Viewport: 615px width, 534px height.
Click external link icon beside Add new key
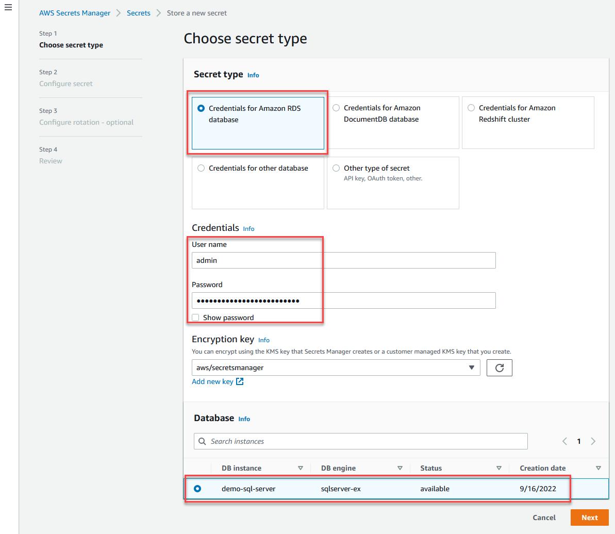point(240,381)
